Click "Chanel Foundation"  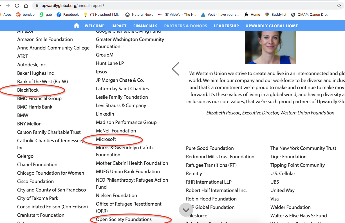(x=37, y=165)
